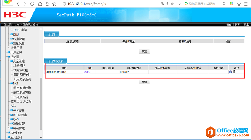Select the 地址池 tab
The width and height of the screenshot is (251, 140).
click(52, 34)
